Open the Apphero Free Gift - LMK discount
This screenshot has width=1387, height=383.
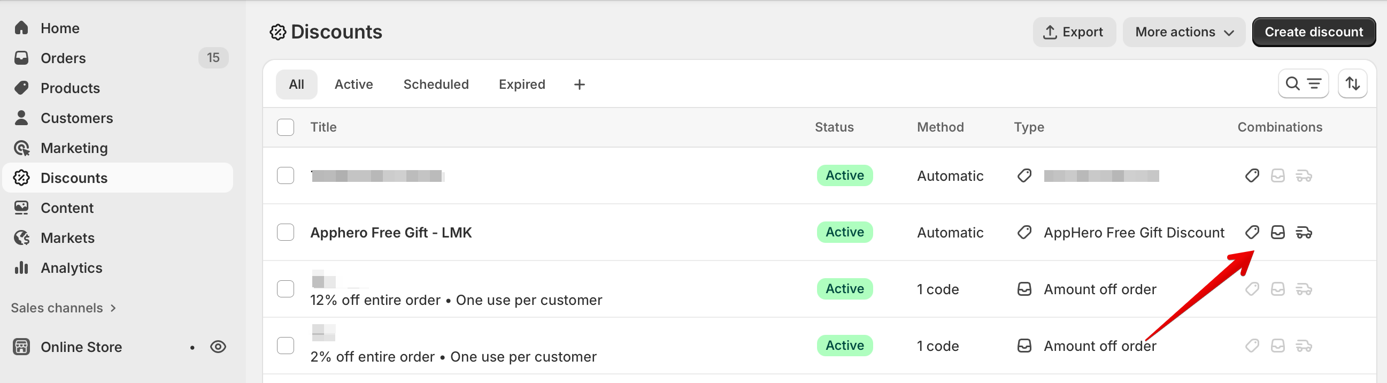point(391,233)
